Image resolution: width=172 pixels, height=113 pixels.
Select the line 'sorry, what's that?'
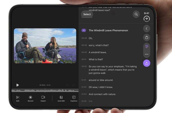coord(99,45)
